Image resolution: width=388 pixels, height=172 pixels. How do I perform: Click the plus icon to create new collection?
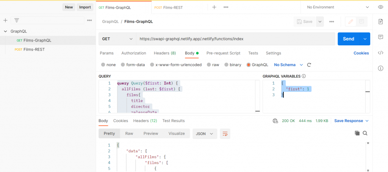coord(5,20)
